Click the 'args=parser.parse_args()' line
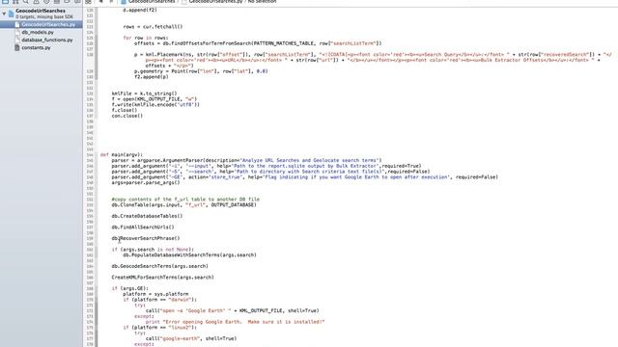Image resolution: width=618 pixels, height=347 pixels. point(146,182)
